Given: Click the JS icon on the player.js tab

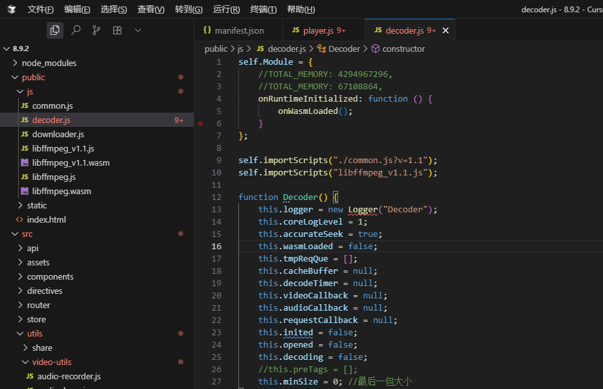Looking at the screenshot, I should 295,30.
